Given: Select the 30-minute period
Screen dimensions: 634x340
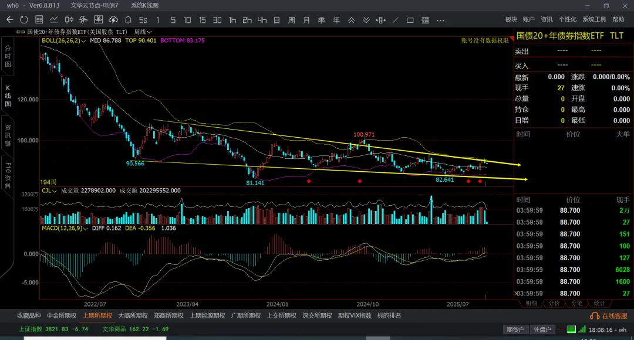Looking at the screenshot, I should (217, 20).
